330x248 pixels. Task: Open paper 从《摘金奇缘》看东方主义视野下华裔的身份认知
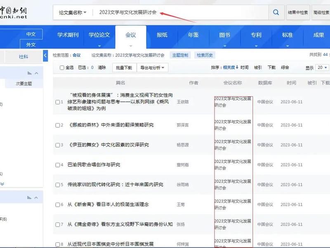point(120,224)
